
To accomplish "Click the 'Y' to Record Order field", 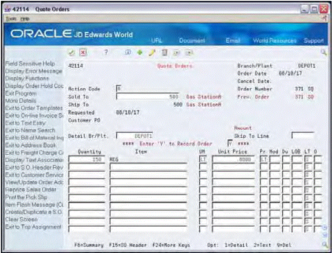I will (x=230, y=144).
